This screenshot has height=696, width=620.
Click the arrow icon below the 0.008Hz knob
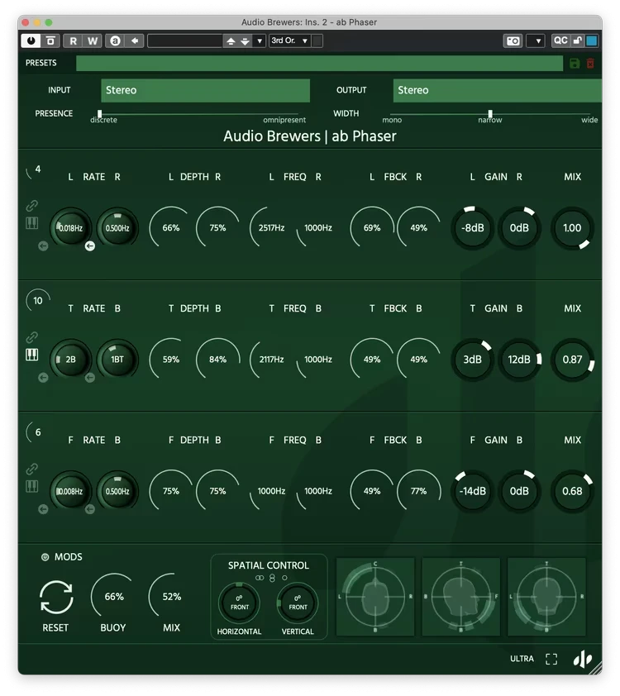[43, 509]
